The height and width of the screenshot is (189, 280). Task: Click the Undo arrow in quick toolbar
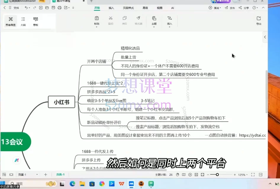click(26, 8)
